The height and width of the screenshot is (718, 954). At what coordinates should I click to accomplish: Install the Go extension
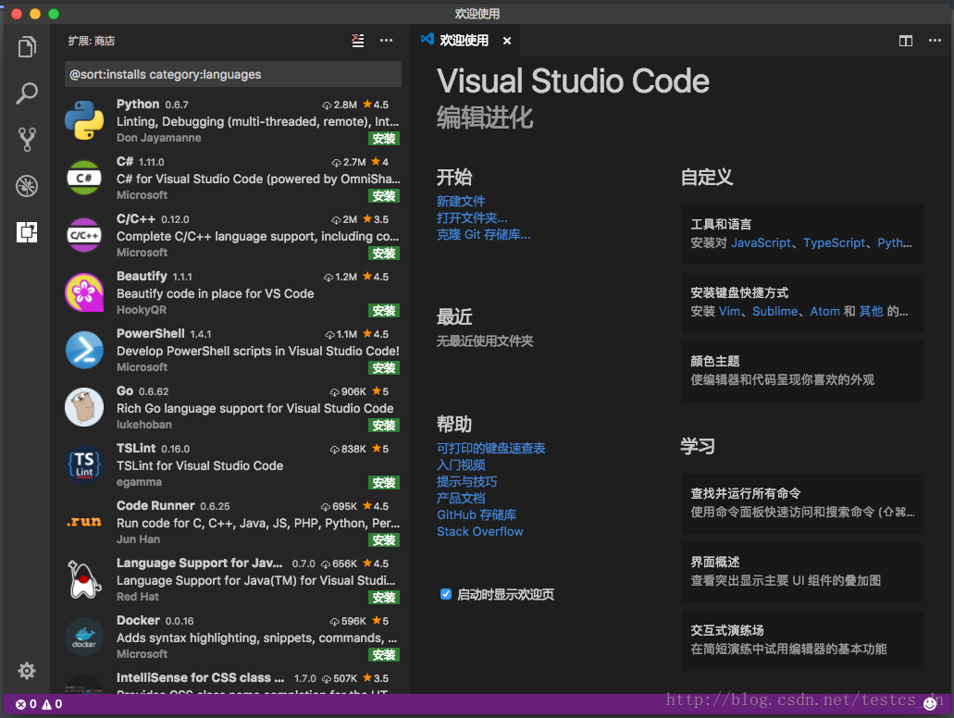384,426
